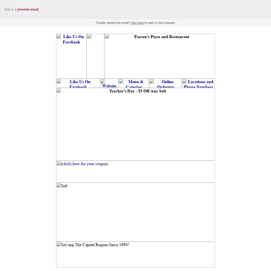Click broken image icon beside Website label

(x=103, y=82)
